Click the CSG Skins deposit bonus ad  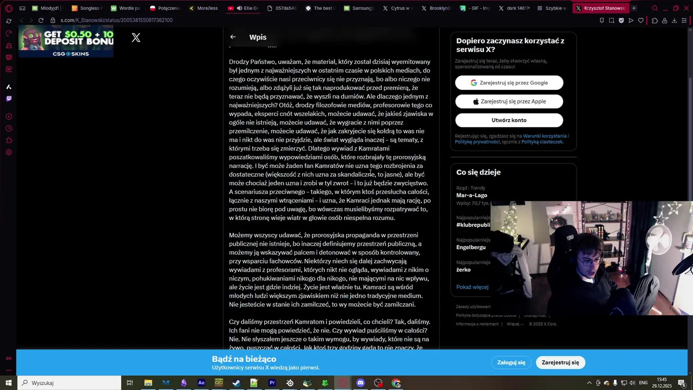66,42
